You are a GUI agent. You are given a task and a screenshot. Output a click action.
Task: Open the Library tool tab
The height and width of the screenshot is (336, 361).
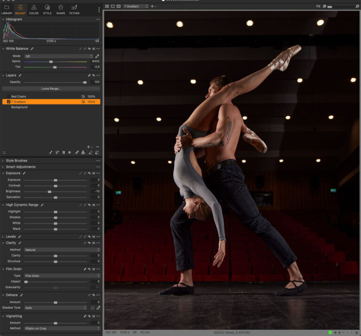click(7, 9)
